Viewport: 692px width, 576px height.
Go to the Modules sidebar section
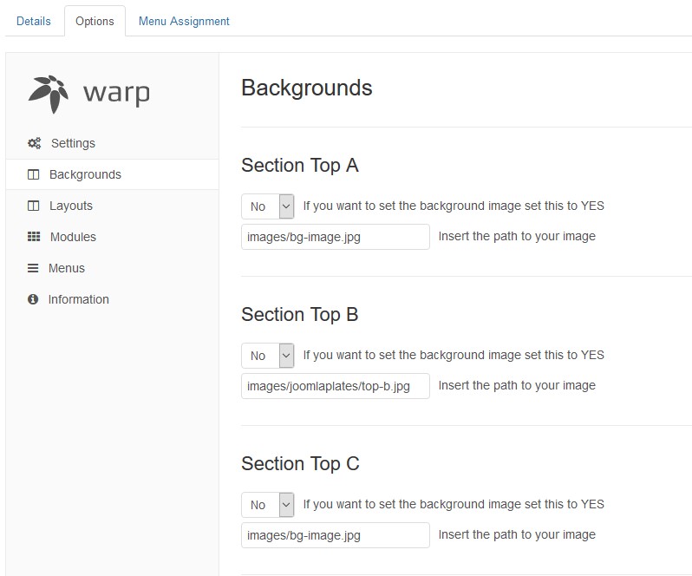click(x=73, y=237)
